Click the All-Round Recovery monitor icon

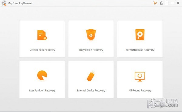coord(140,77)
